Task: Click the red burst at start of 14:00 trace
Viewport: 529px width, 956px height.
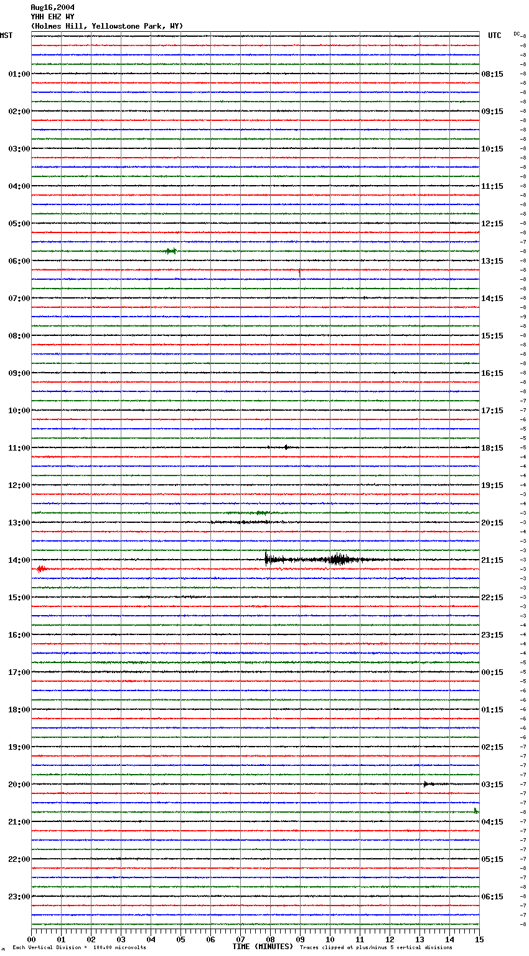Action: (x=42, y=569)
